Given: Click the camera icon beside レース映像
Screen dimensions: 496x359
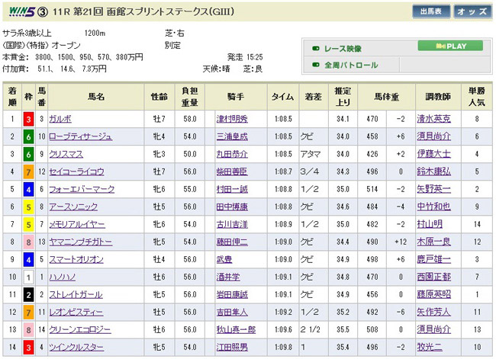Looking at the screenshot, I should [x=315, y=48].
